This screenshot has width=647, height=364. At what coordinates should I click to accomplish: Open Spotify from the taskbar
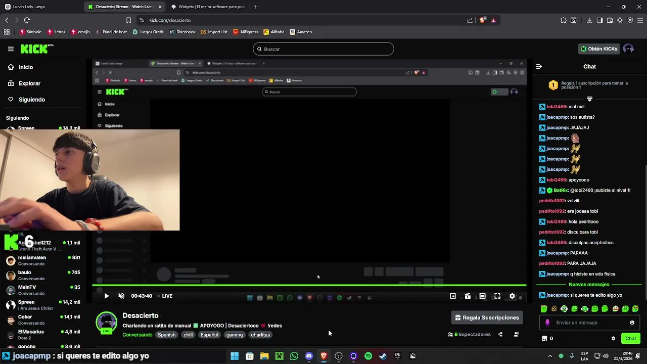(368, 356)
